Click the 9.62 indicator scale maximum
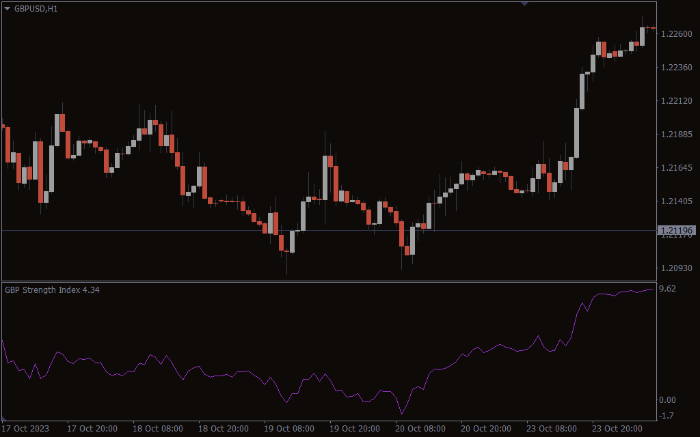The image size is (700, 437). (x=667, y=289)
